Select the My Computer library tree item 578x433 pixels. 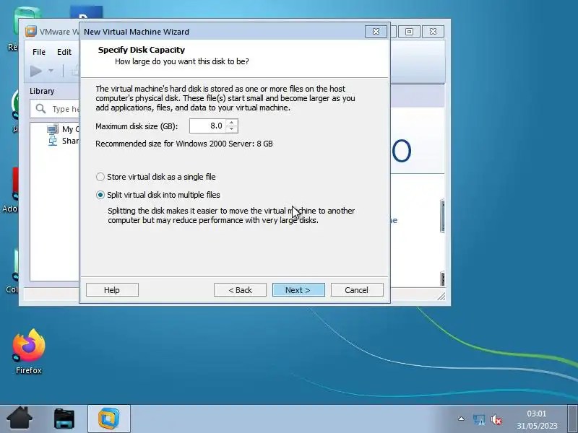point(63,129)
